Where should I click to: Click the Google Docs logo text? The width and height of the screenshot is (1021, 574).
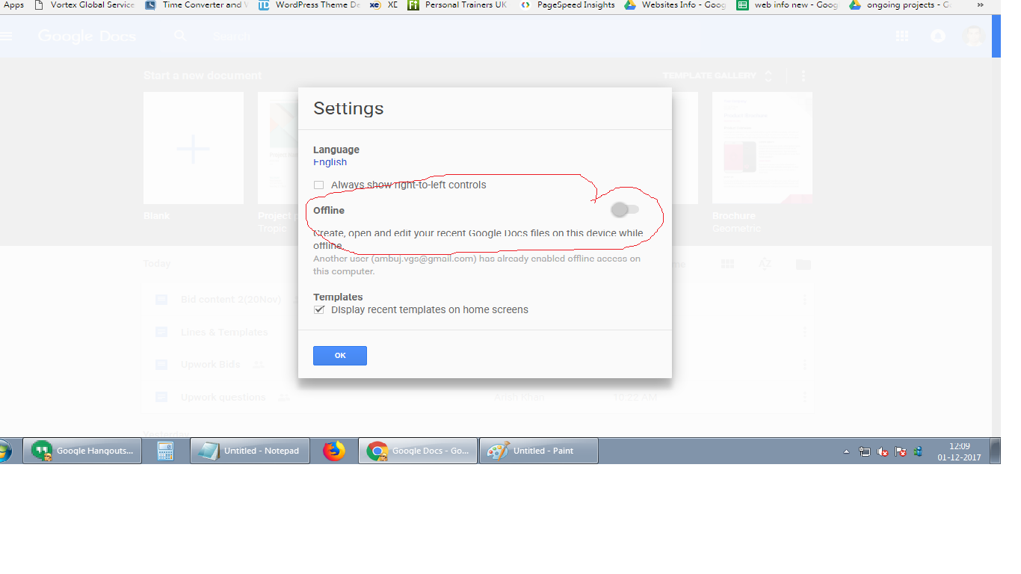[x=87, y=36]
